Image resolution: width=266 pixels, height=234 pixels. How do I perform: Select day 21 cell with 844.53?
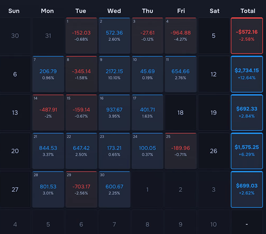pos(48,151)
